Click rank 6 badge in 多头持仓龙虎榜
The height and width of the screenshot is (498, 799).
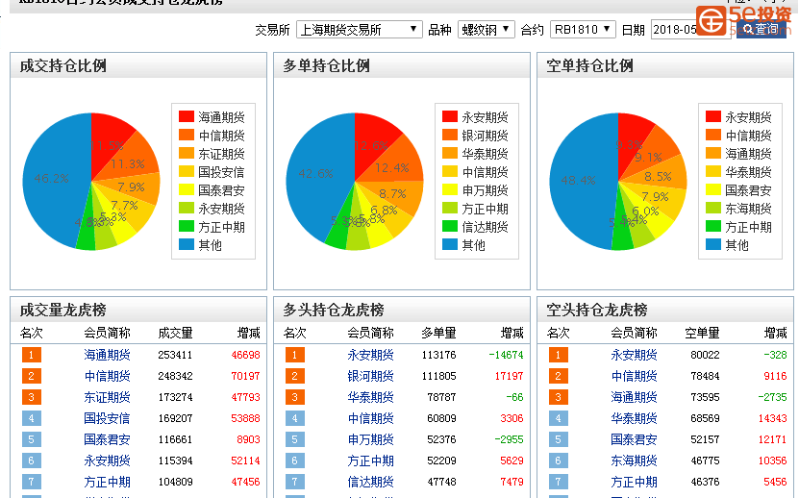point(294,461)
